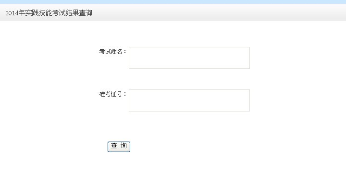Click the 2014年 portion of the heading

[15, 13]
